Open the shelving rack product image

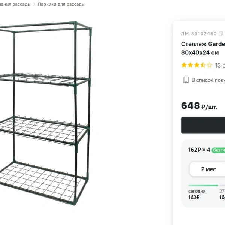point(46,113)
